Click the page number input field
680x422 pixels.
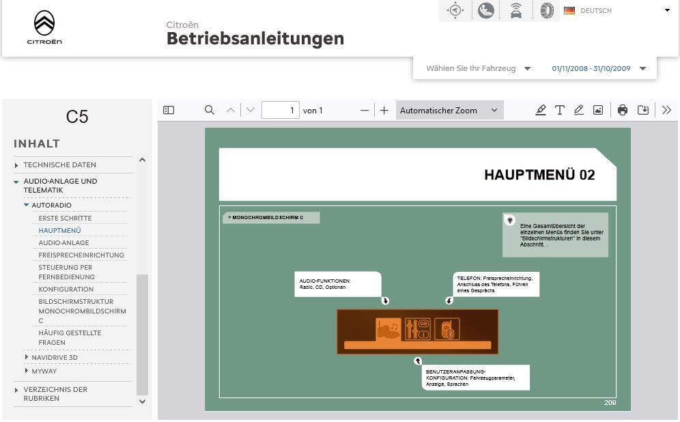click(x=280, y=110)
